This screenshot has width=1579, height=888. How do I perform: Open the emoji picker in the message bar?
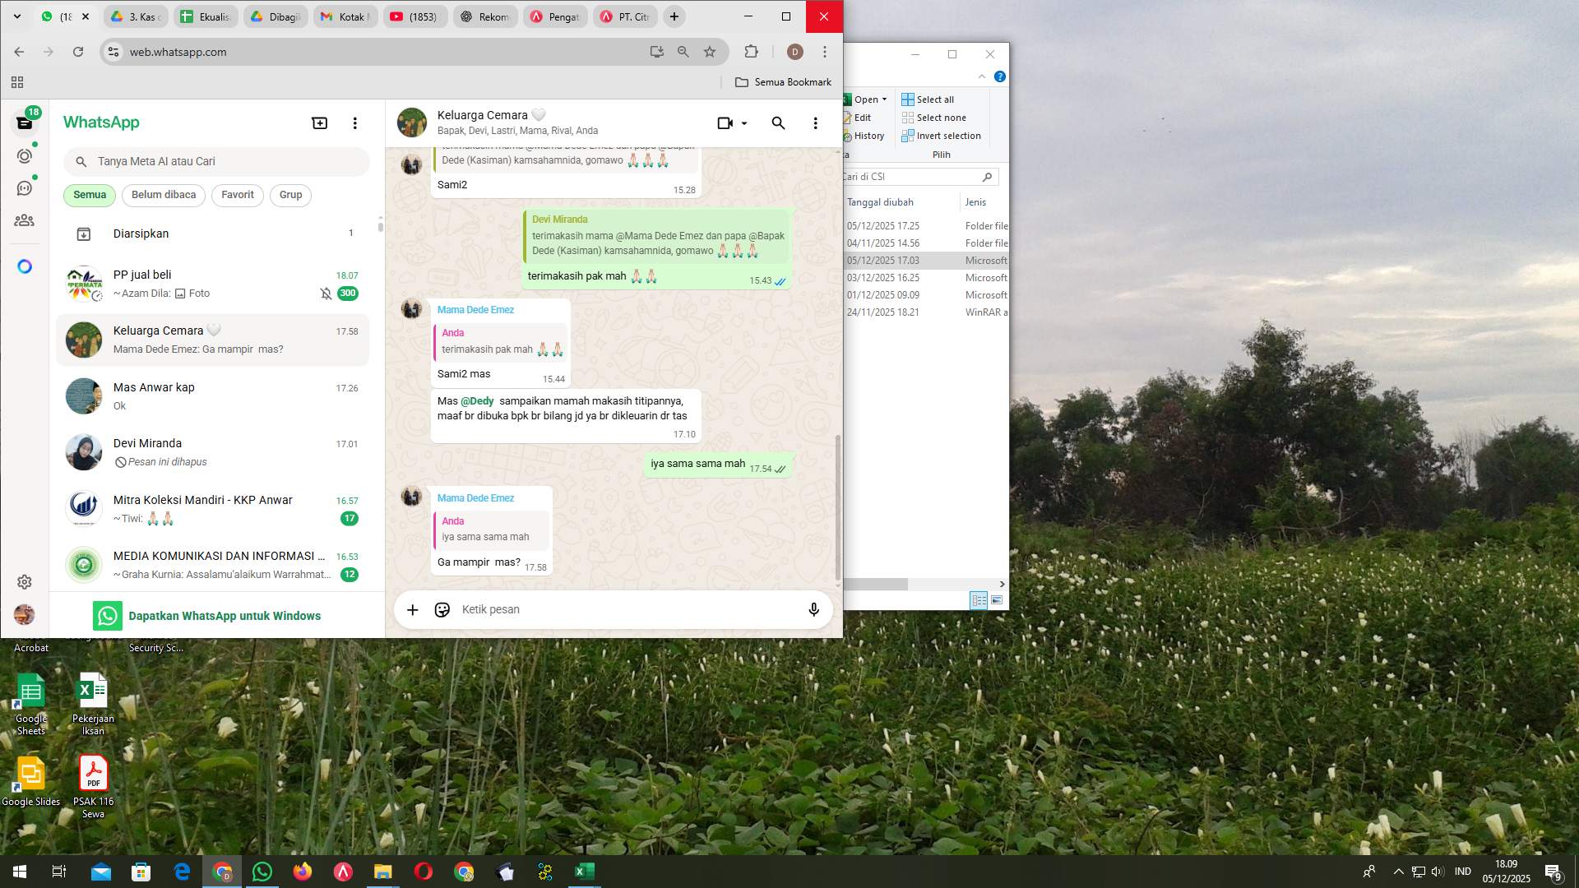tap(442, 609)
